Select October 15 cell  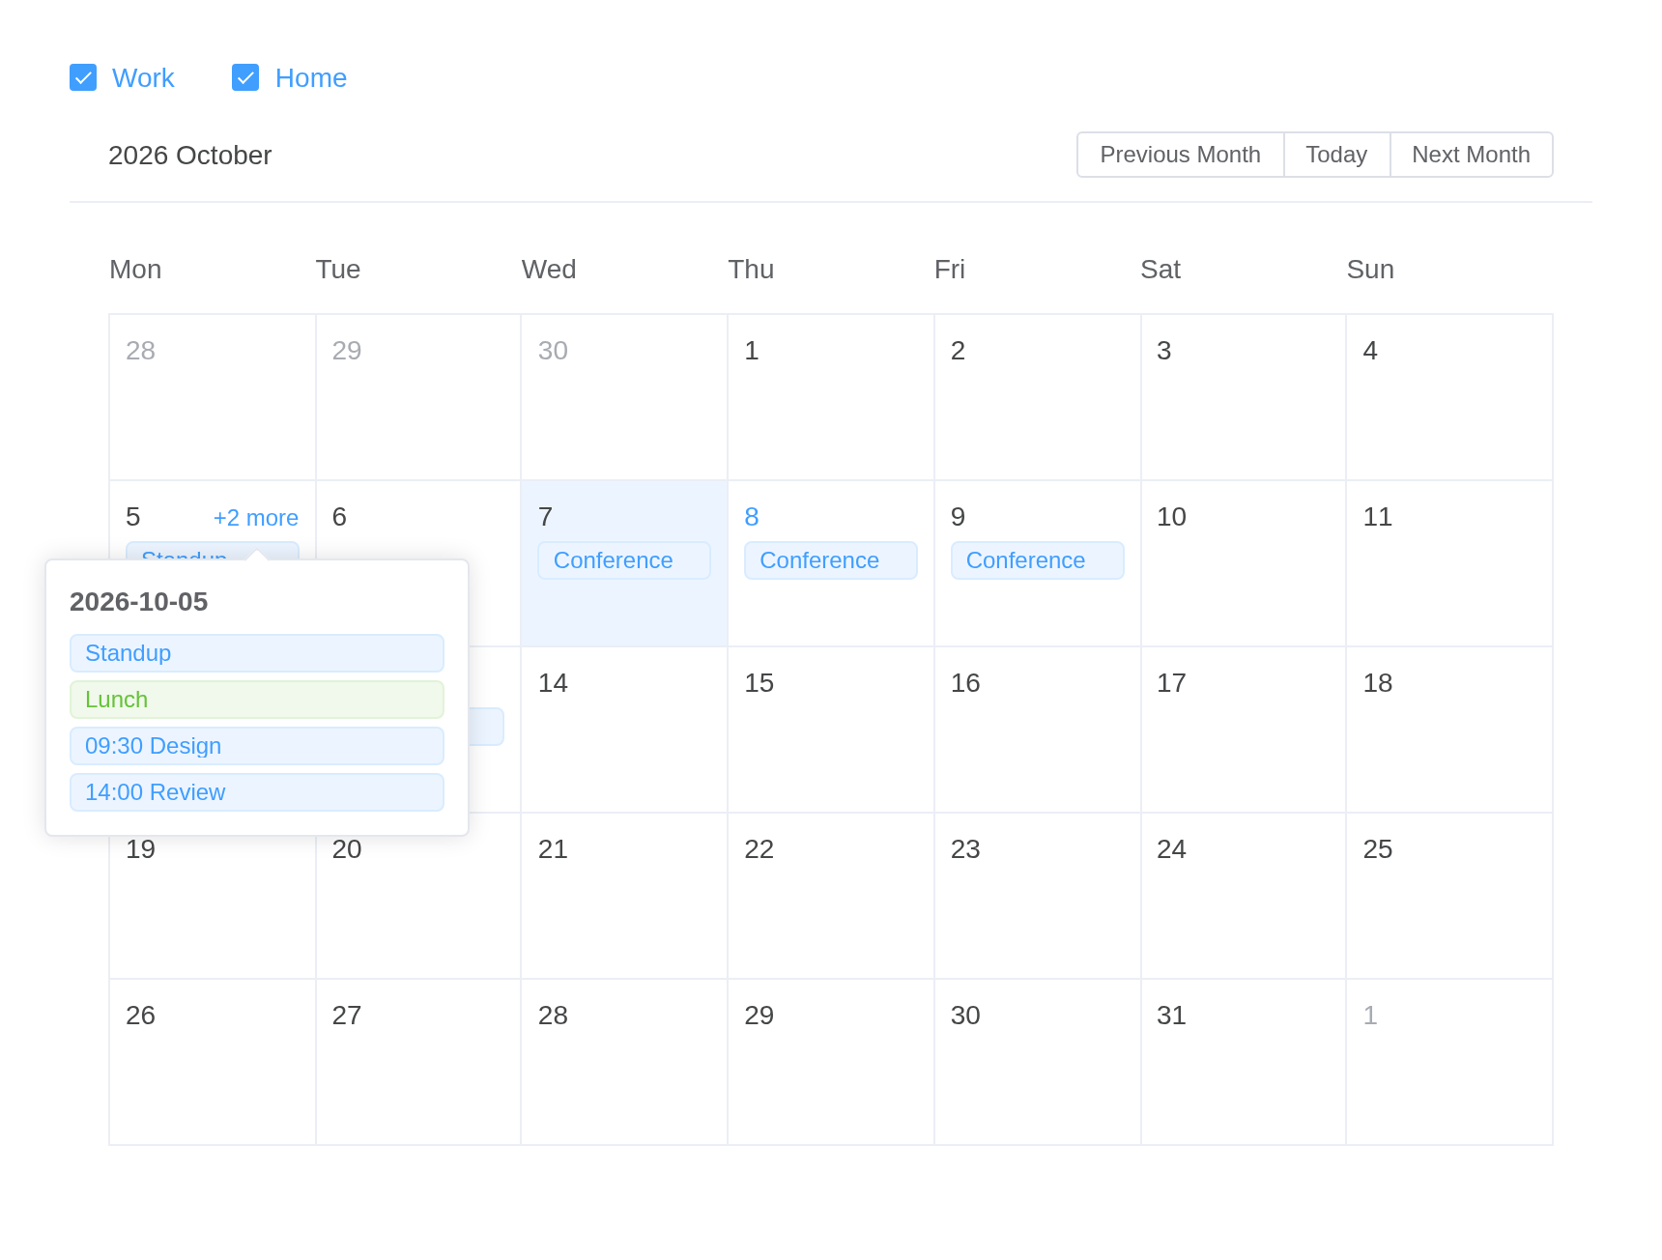coord(831,730)
